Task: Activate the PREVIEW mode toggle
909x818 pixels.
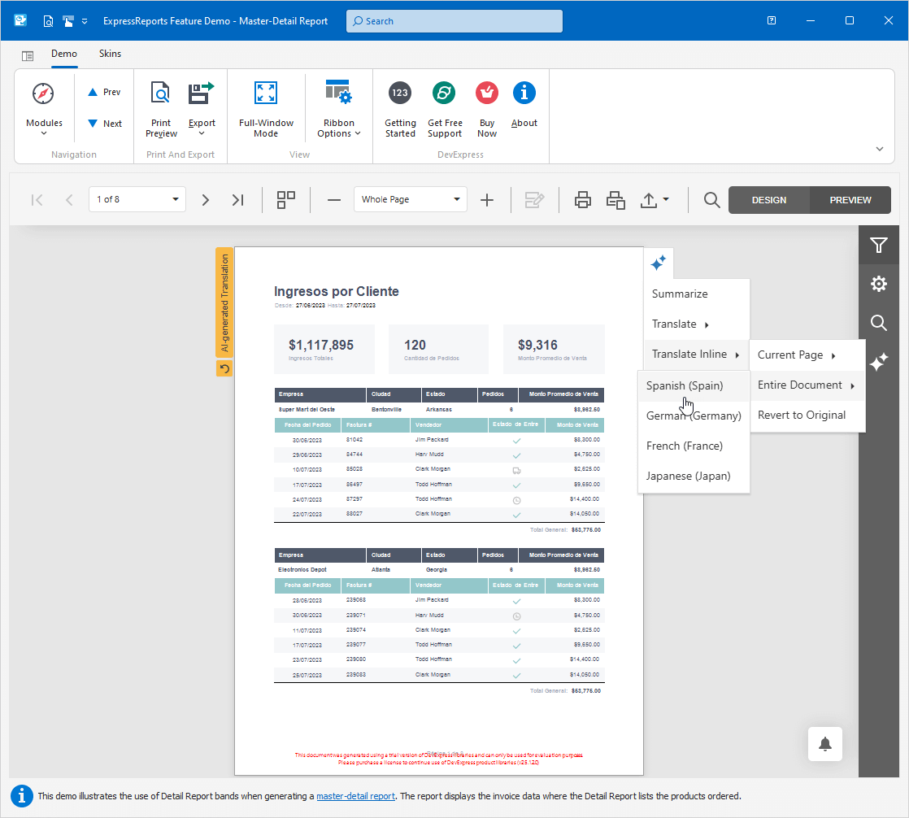Action: (x=850, y=199)
